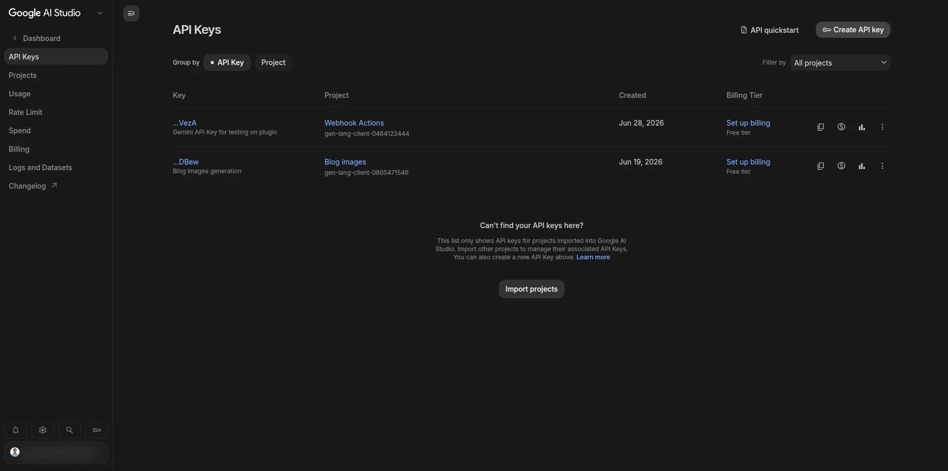This screenshot has height=471, width=948.
Task: Group keys by API Key
Action: (x=227, y=63)
